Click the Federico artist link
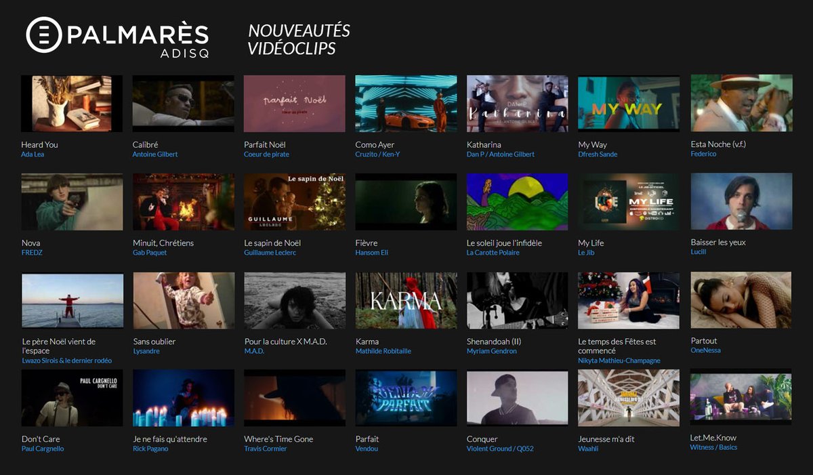 pos(703,154)
